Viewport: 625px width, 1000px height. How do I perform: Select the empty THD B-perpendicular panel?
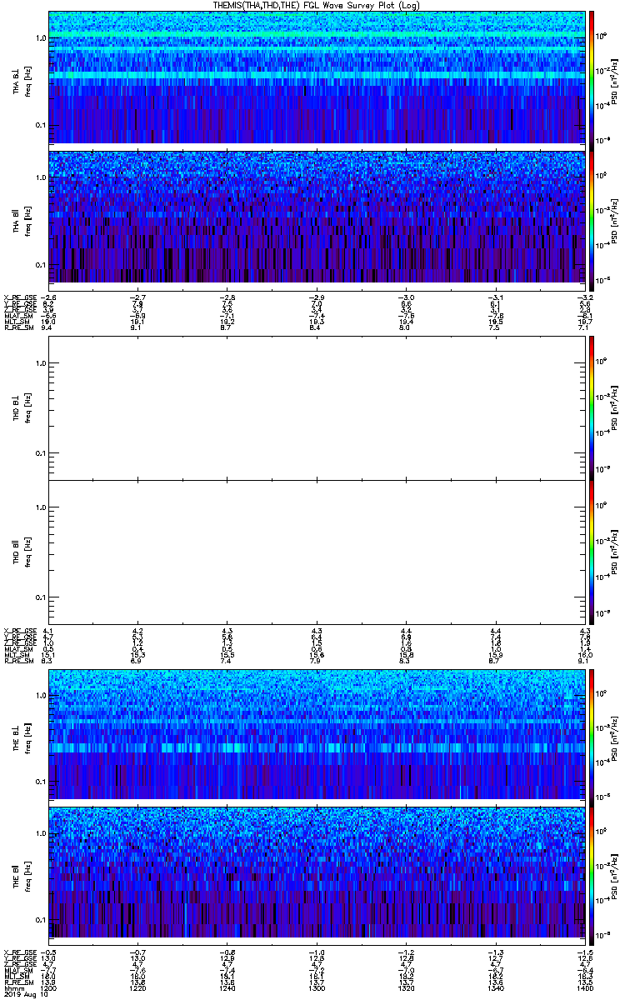pyautogui.click(x=317, y=407)
